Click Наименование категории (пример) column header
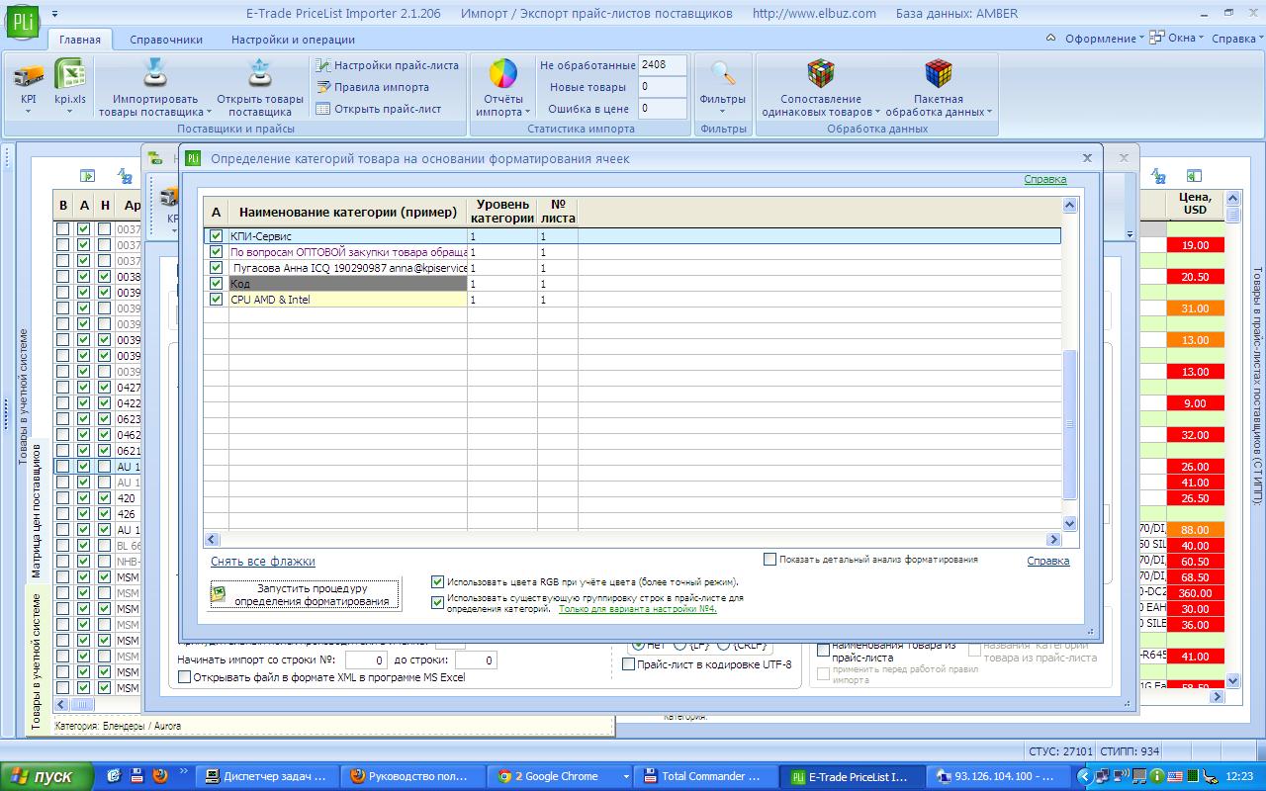 pyautogui.click(x=348, y=212)
